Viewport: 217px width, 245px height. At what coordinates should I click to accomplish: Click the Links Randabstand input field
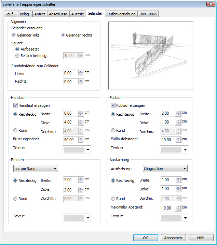point(71,73)
